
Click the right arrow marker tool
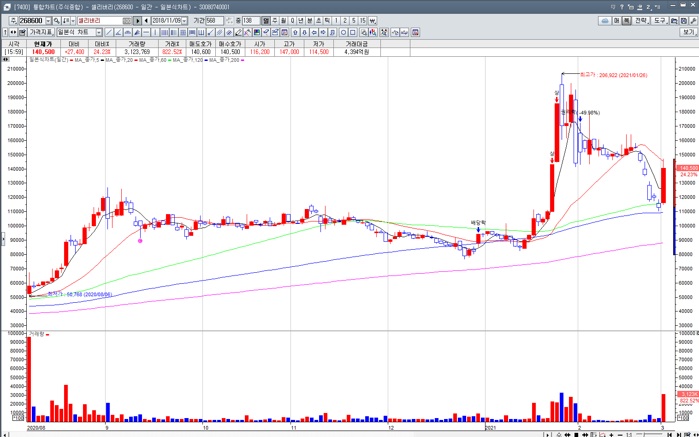tap(323, 32)
